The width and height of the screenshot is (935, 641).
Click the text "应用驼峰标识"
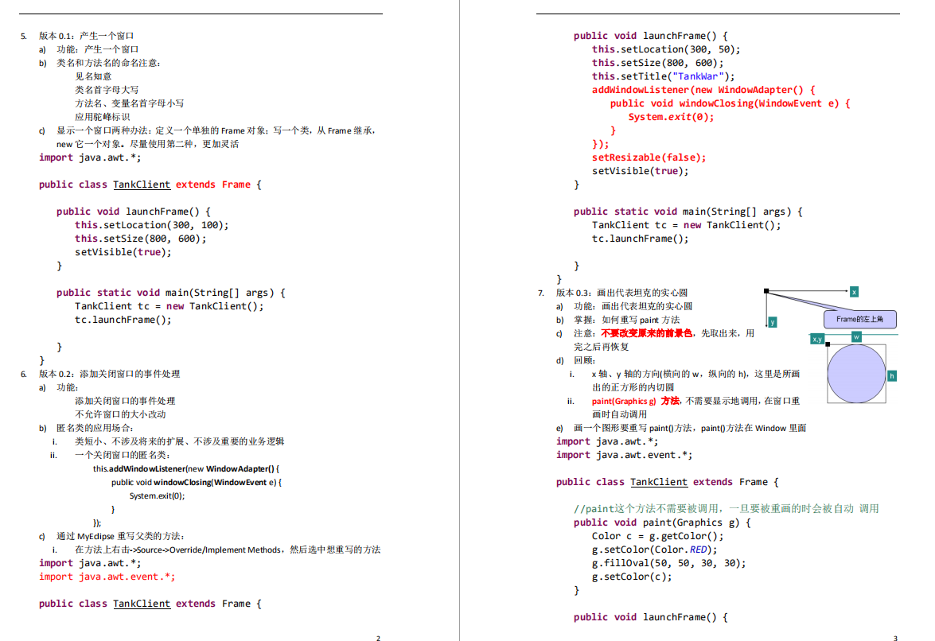coord(102,117)
